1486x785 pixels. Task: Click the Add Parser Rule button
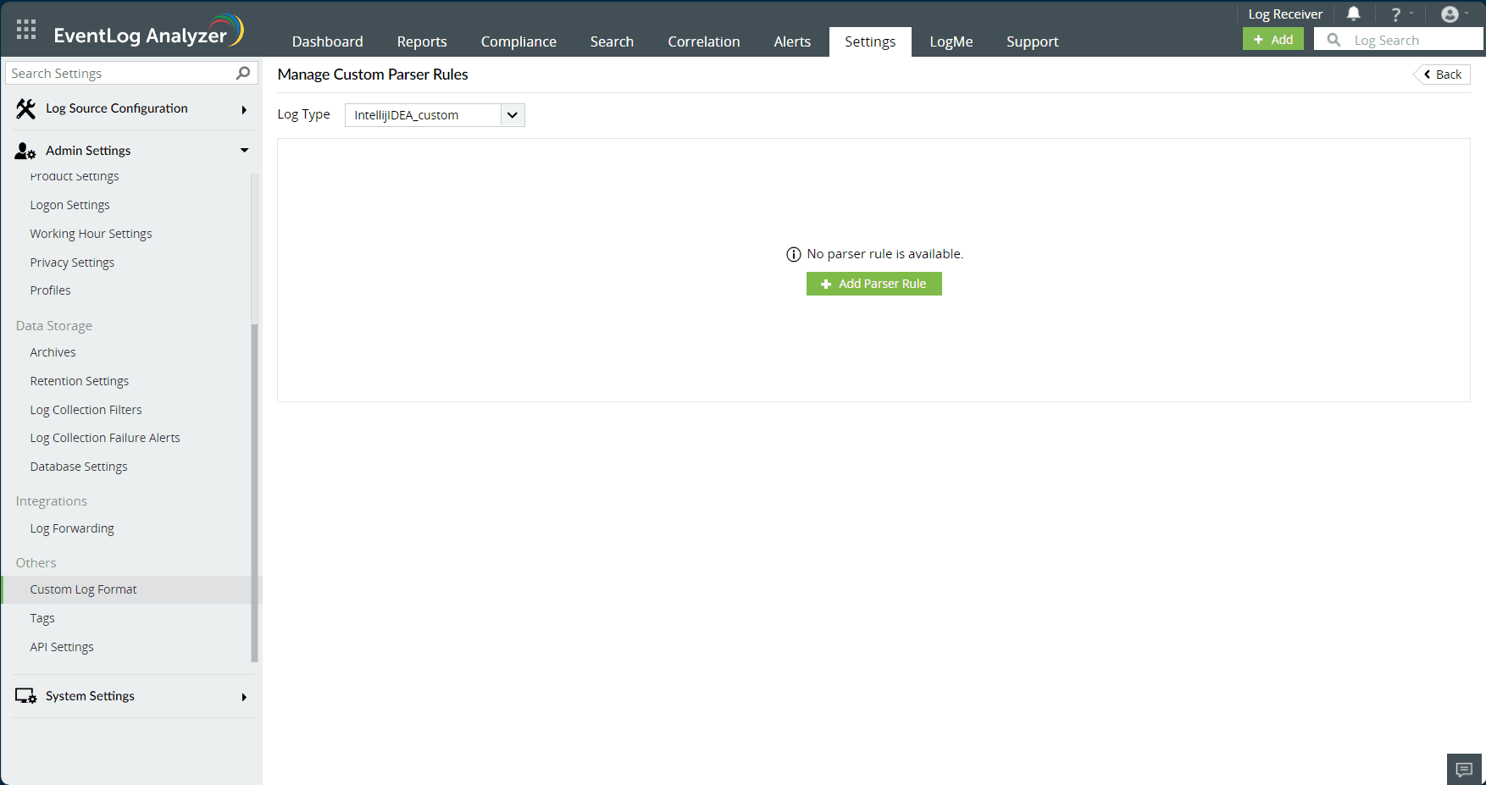(873, 284)
